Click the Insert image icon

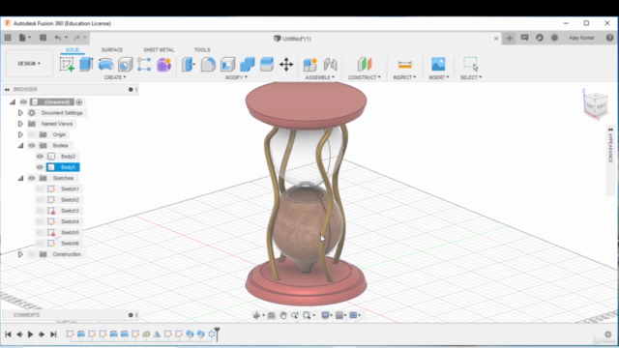tap(438, 64)
